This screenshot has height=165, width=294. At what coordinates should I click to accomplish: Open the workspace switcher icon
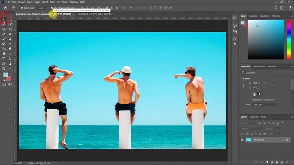point(282,8)
